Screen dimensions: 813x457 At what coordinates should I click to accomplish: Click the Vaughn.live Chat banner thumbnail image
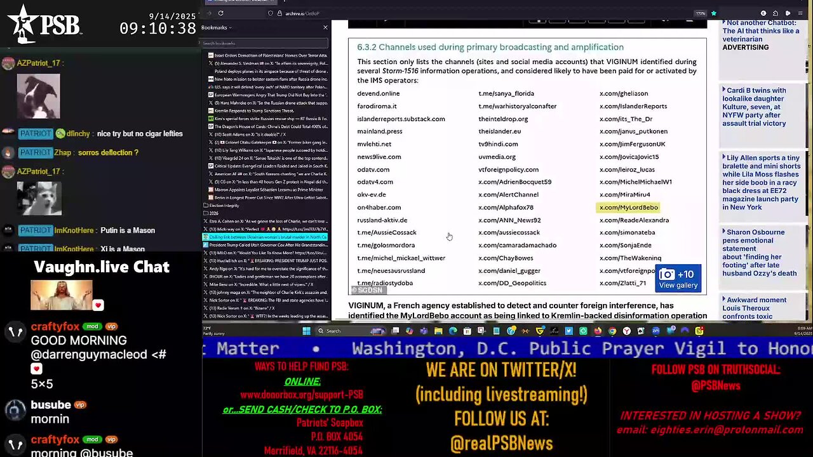(x=62, y=295)
